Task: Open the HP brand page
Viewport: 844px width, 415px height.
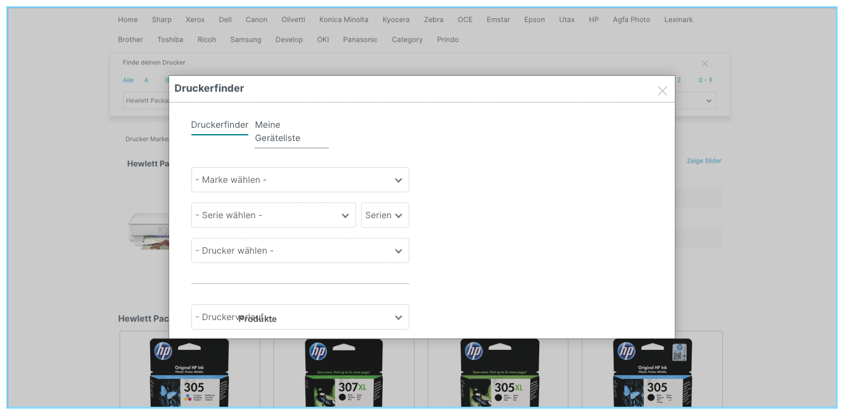Action: click(x=594, y=20)
